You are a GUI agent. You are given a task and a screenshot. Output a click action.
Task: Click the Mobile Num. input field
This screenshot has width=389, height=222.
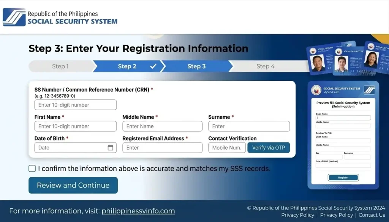tap(227, 147)
